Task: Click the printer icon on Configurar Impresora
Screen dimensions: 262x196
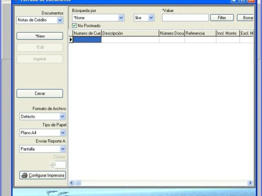Action: (x=25, y=175)
